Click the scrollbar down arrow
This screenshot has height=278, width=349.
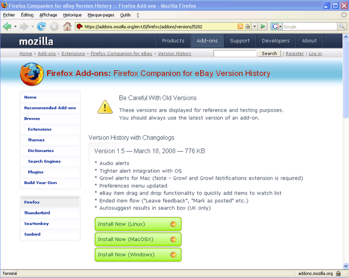(345, 266)
